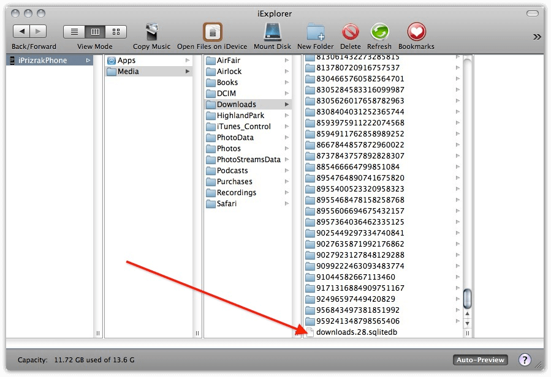Open the iTunes_Control folder

click(248, 126)
